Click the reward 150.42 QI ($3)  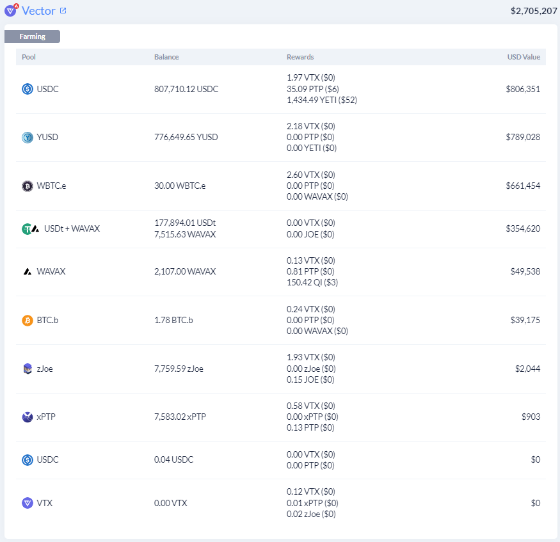312,282
